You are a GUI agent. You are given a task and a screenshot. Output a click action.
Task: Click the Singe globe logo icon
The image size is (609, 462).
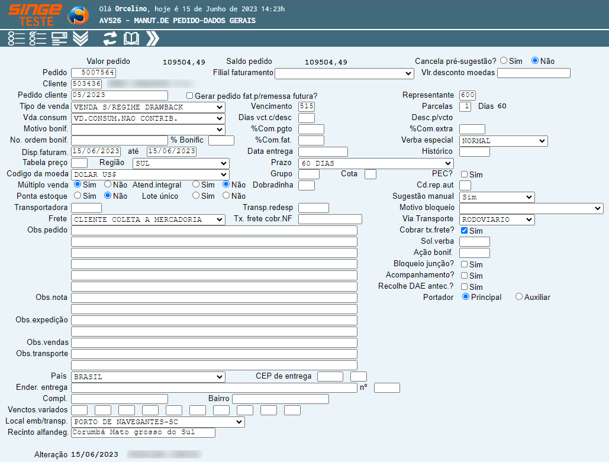[x=78, y=15]
